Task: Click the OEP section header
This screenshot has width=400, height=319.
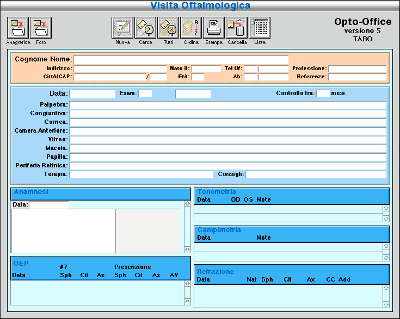Action: click(101, 268)
